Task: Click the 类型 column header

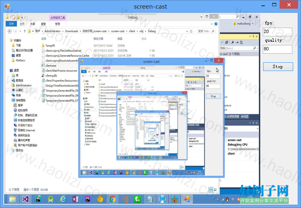Action: coord(120,39)
